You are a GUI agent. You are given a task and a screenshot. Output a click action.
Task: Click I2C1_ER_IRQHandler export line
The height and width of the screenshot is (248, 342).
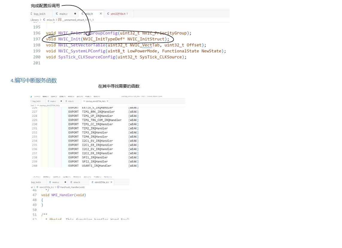[103, 145]
